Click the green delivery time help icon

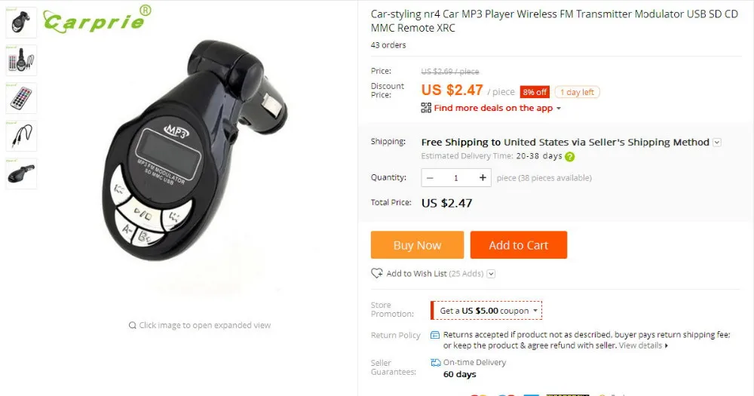pyautogui.click(x=570, y=156)
